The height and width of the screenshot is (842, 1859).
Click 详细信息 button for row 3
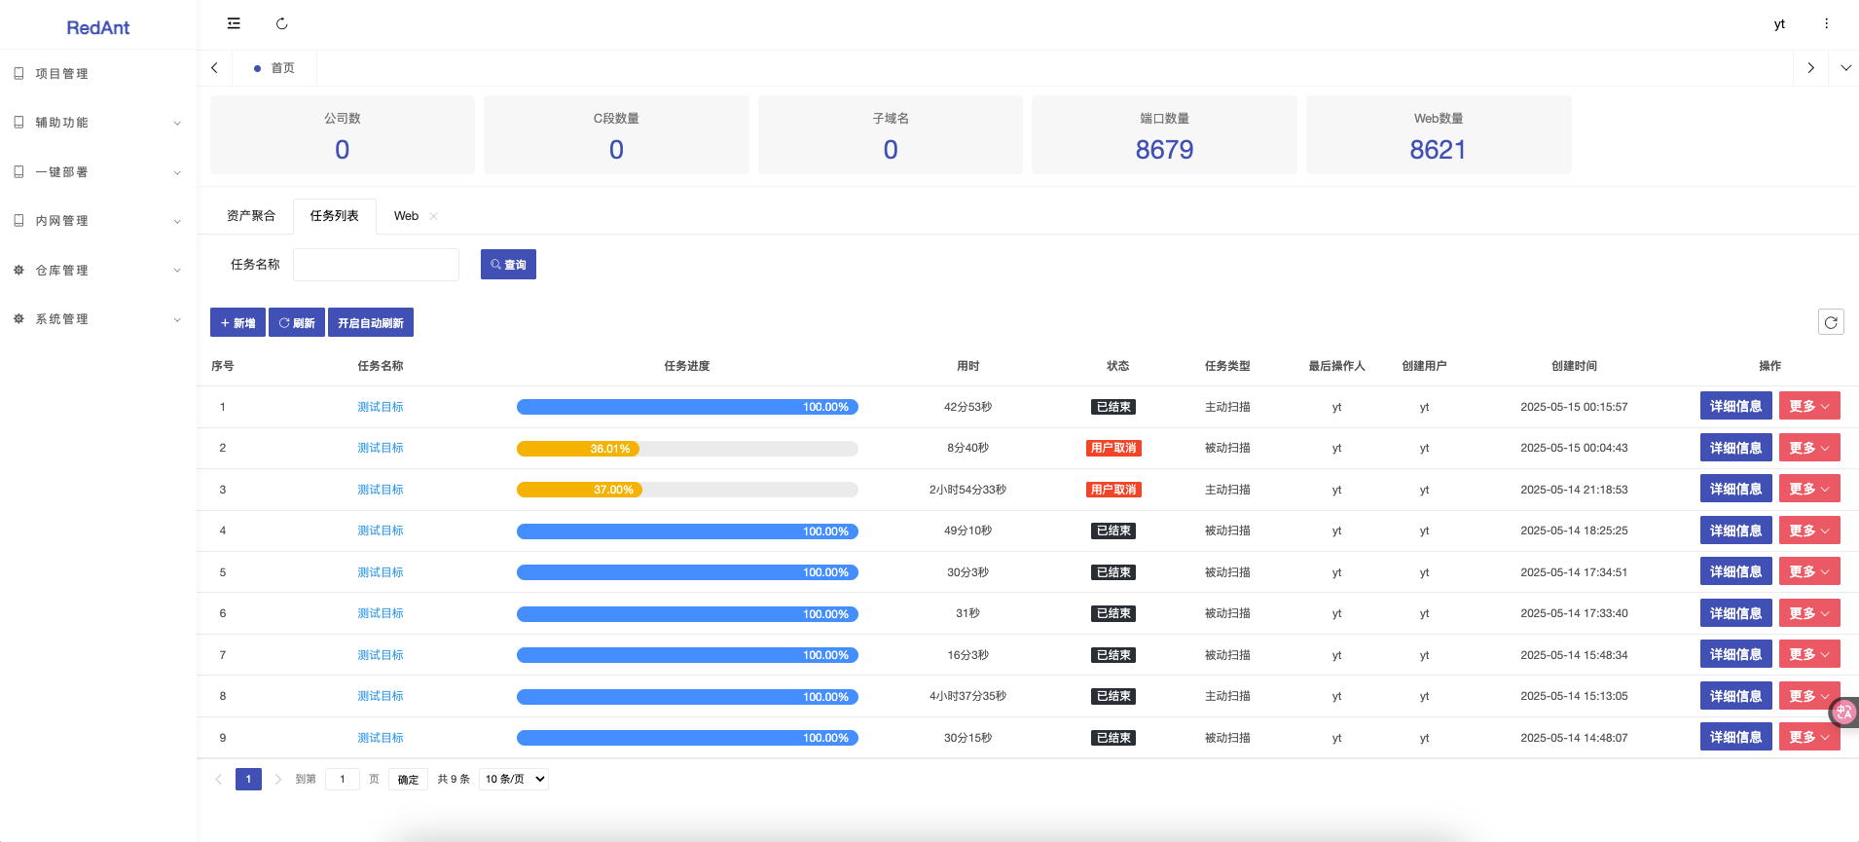click(1735, 489)
